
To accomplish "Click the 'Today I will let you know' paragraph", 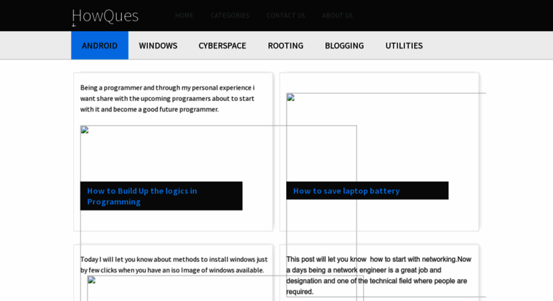I will pyautogui.click(x=174, y=265).
